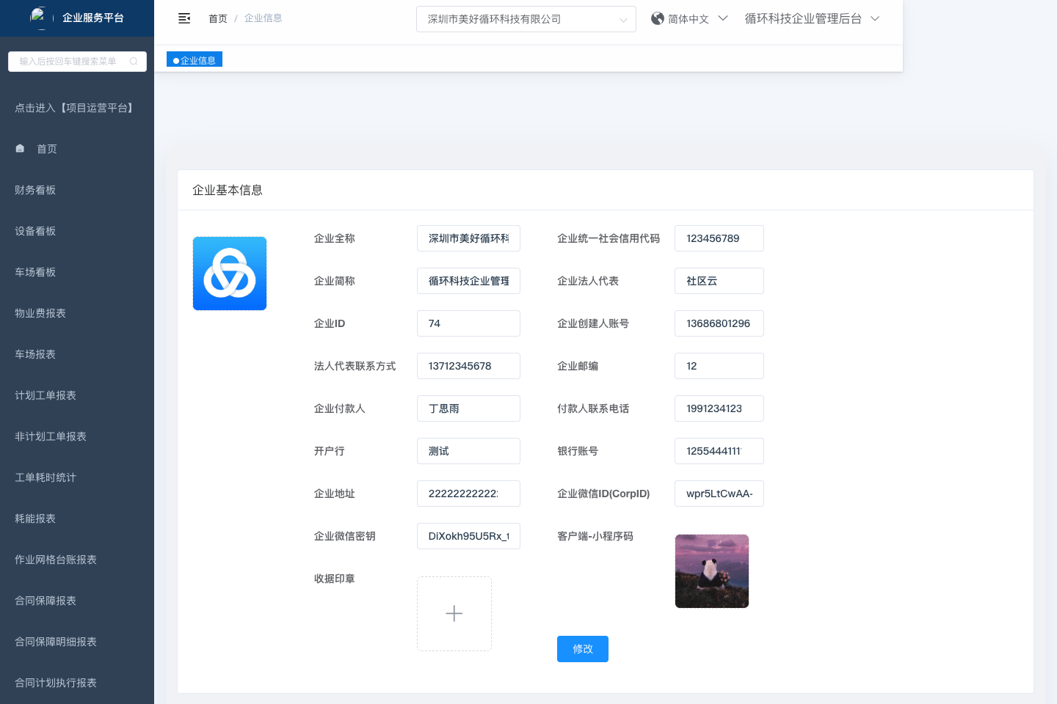The image size is (1057, 704).
Task: Click the globe language icon
Action: point(657,18)
